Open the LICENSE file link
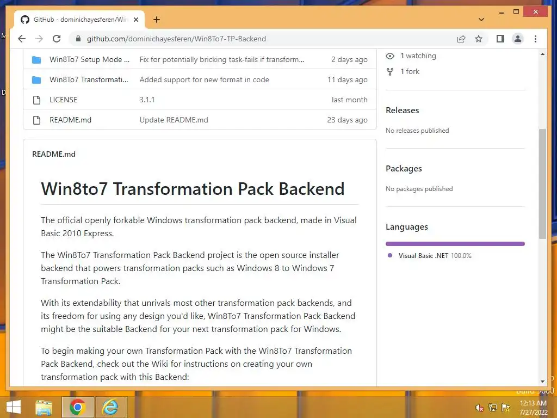 (x=63, y=100)
